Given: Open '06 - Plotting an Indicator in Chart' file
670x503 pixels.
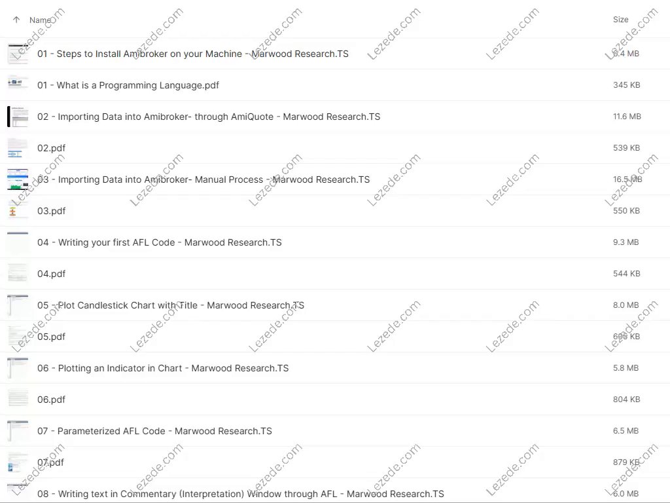Looking at the screenshot, I should point(163,368).
